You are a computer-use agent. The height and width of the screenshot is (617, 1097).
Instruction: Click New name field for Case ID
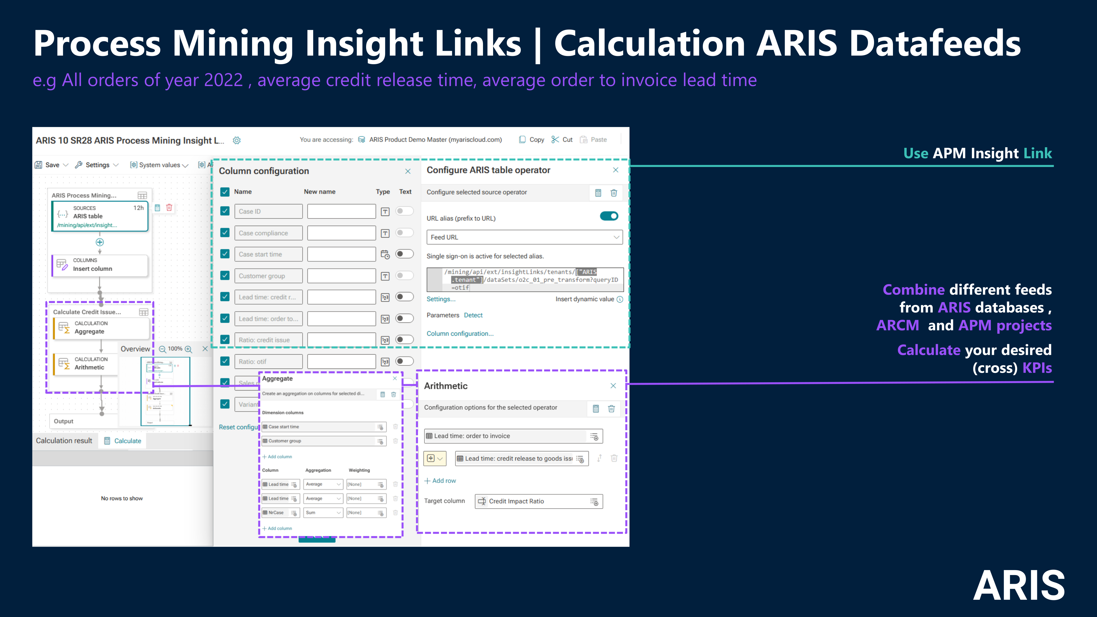pyautogui.click(x=341, y=212)
